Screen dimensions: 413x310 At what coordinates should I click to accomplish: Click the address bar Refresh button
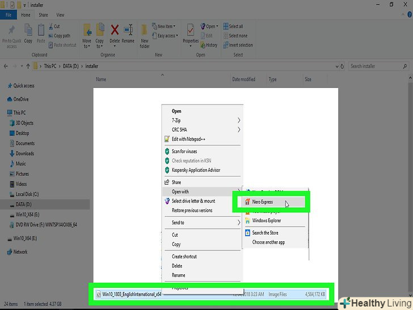click(x=343, y=66)
